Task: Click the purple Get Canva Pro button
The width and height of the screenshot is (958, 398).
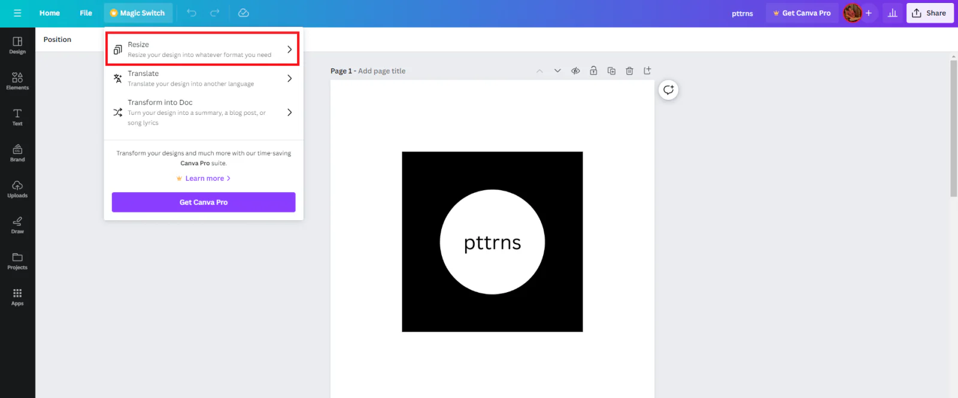Action: (x=204, y=202)
